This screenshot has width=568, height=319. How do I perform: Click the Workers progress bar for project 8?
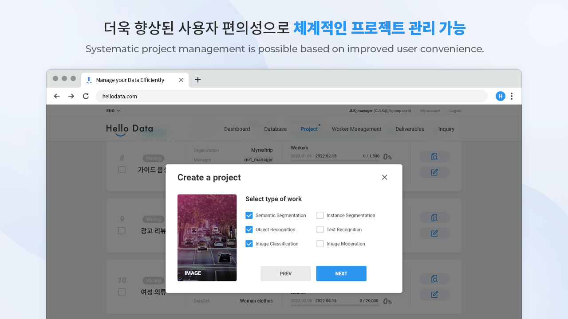point(335,161)
